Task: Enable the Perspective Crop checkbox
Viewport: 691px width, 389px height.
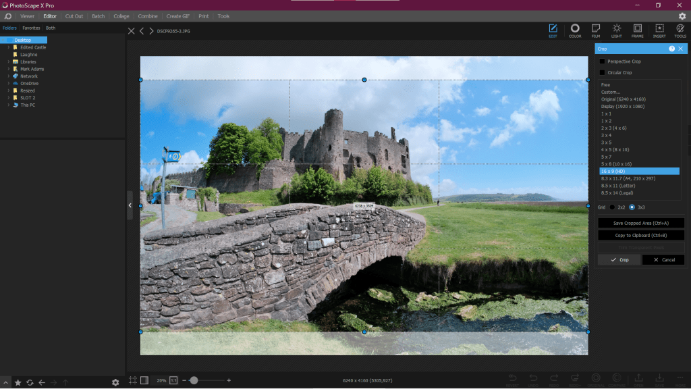Action: (x=603, y=61)
